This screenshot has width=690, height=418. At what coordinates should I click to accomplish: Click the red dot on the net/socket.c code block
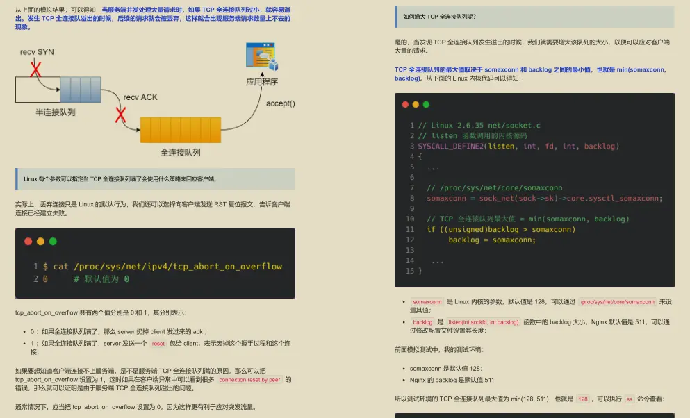405,104
